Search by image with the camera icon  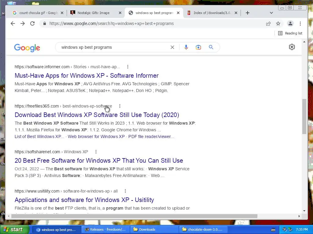pyautogui.click(x=198, y=47)
